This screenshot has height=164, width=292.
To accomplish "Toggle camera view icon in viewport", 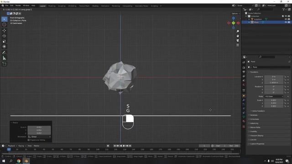I will pos(238,41).
